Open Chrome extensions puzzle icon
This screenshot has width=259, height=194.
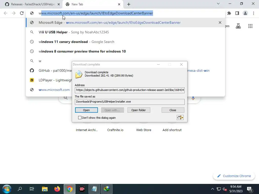click(x=229, y=13)
